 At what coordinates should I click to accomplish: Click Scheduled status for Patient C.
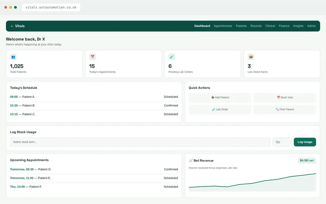click(x=171, y=114)
